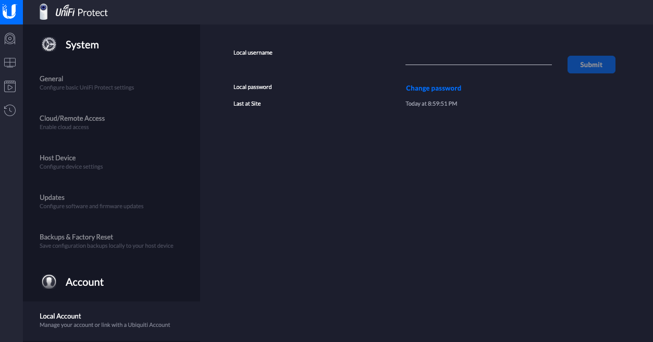
Task: Open the Updates settings section
Action: tap(52, 198)
